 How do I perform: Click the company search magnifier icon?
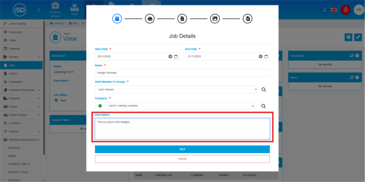coord(264,106)
